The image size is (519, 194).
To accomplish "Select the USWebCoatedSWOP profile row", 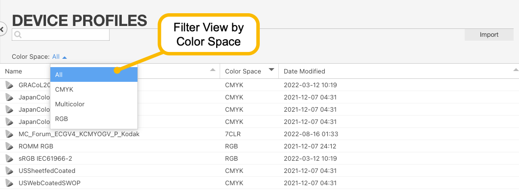I will pos(259,183).
